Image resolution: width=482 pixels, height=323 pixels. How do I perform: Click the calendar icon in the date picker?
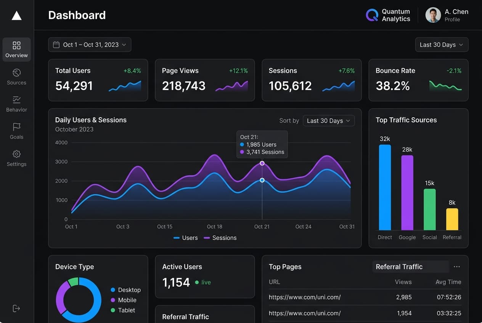pos(56,45)
